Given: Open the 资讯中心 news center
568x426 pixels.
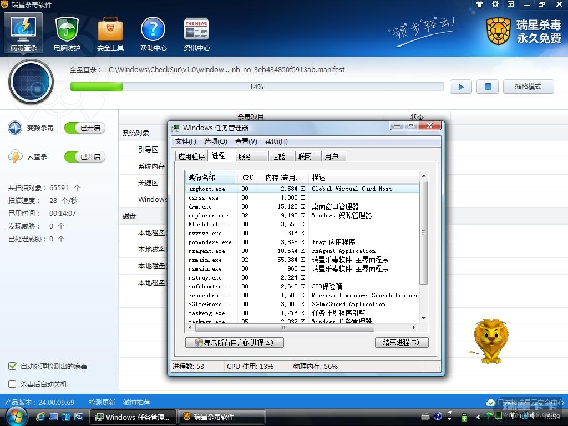Looking at the screenshot, I should [197, 34].
